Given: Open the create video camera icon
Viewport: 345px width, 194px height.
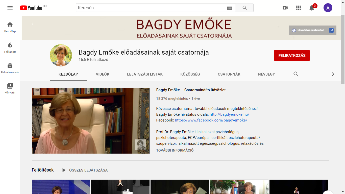Looking at the screenshot, I should point(285,8).
